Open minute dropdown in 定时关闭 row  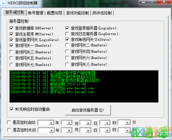127,131
